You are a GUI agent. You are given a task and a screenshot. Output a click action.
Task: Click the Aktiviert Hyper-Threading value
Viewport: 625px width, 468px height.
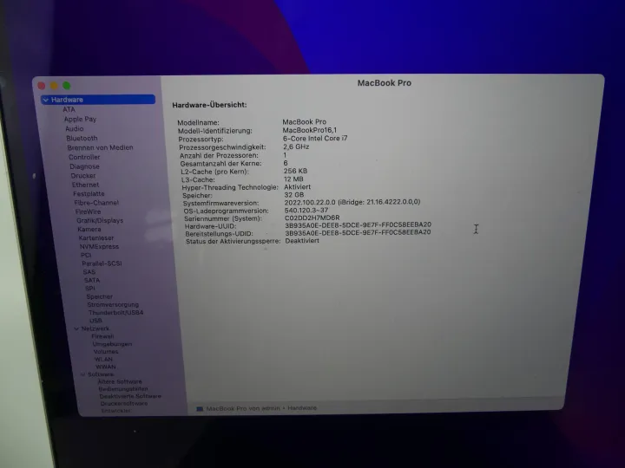click(x=298, y=187)
